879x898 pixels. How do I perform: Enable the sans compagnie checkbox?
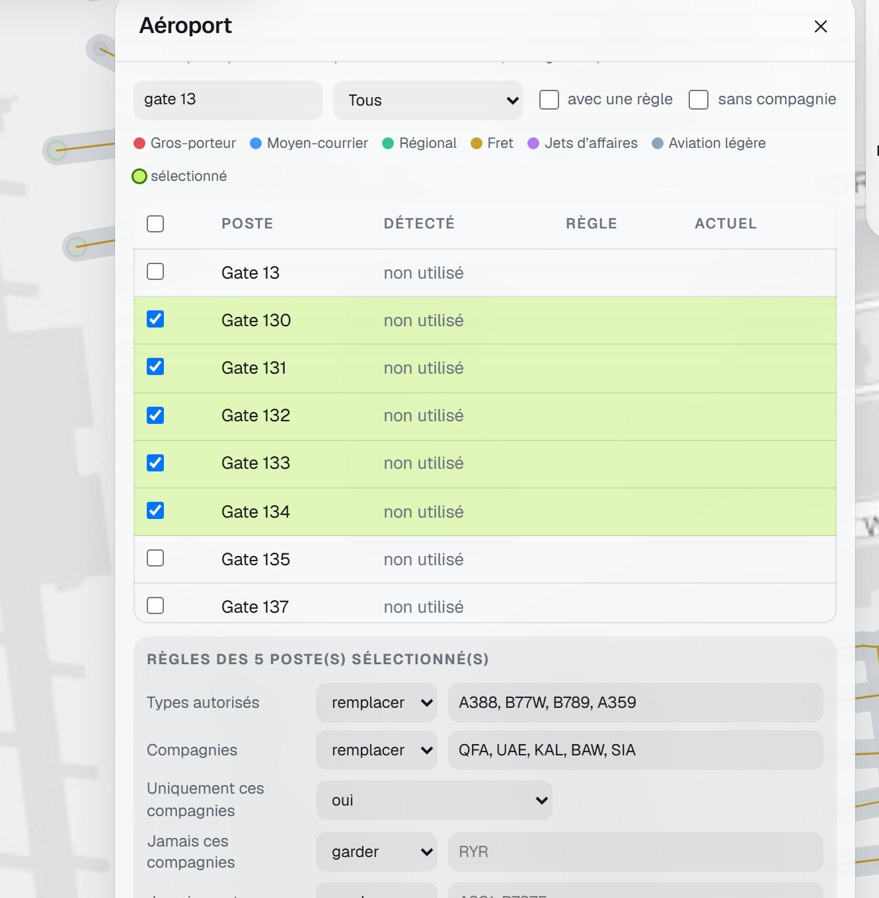[x=699, y=100]
